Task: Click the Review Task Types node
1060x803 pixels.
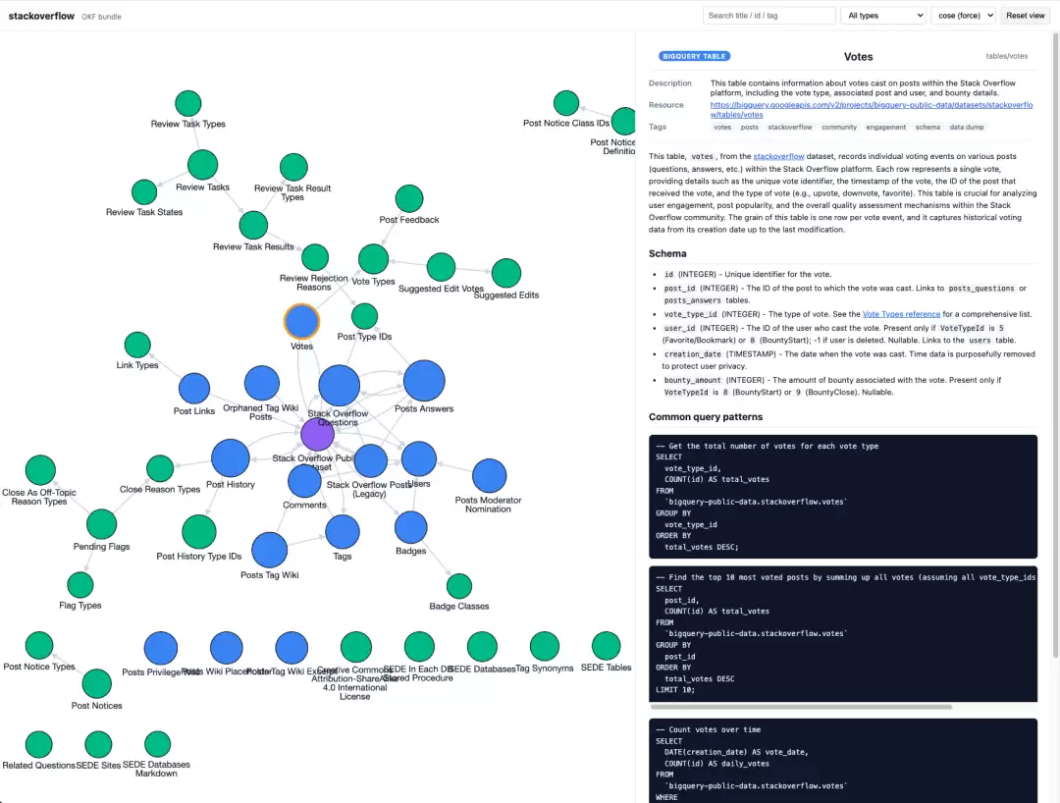Action: tap(187, 103)
